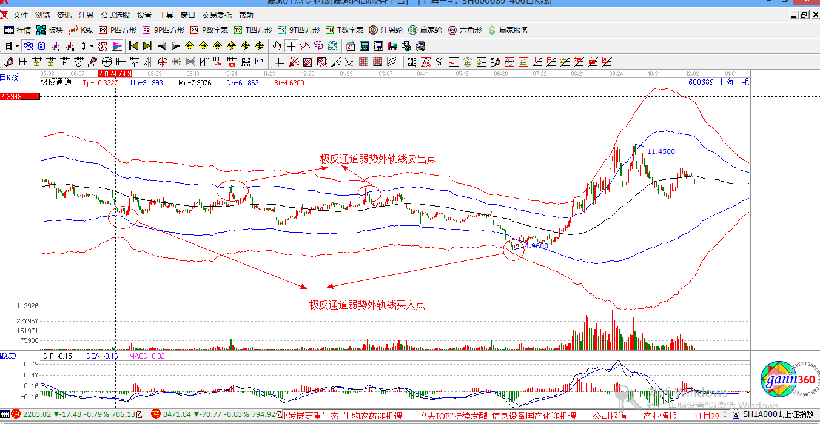The width and height of the screenshot is (820, 424).
Task: Click the gray play-forward triangle
Action: point(175,46)
